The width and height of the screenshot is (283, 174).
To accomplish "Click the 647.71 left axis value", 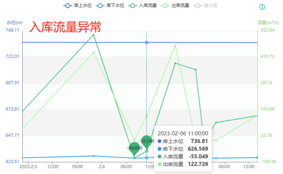I will (12, 135).
